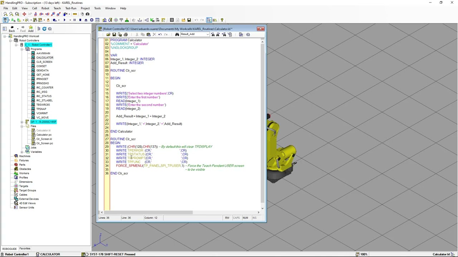This screenshot has width=458, height=257.
Task: Collapse the Programs folder
Action: 22,49
